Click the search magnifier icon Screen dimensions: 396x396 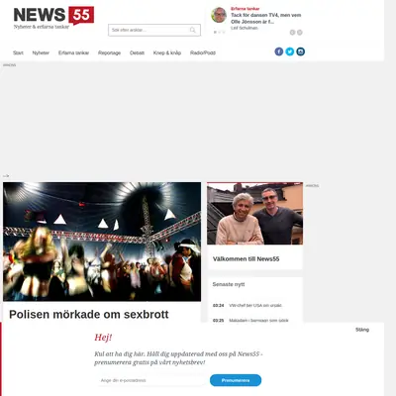[x=193, y=30]
